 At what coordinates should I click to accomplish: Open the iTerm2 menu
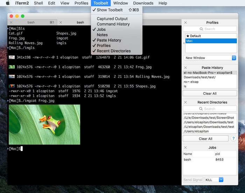coord(22,3)
